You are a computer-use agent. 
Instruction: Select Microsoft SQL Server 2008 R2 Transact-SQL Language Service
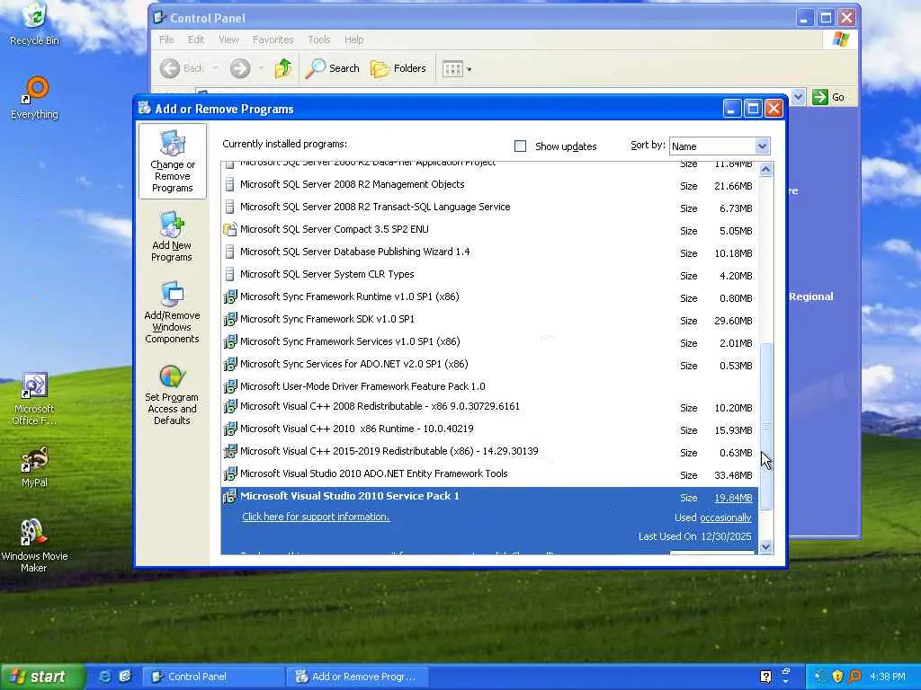[x=488, y=208]
